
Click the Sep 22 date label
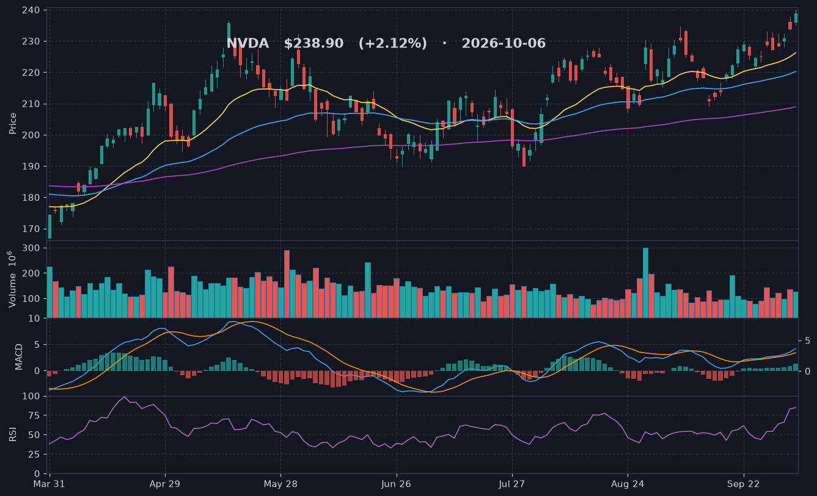point(744,483)
